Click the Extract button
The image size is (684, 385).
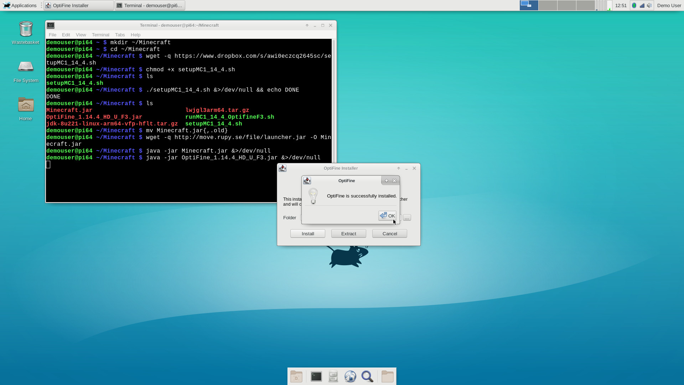click(x=348, y=233)
